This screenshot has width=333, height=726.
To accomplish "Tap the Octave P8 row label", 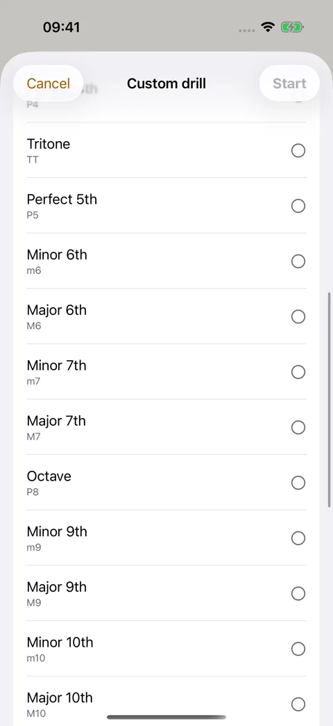I will click(x=49, y=483).
